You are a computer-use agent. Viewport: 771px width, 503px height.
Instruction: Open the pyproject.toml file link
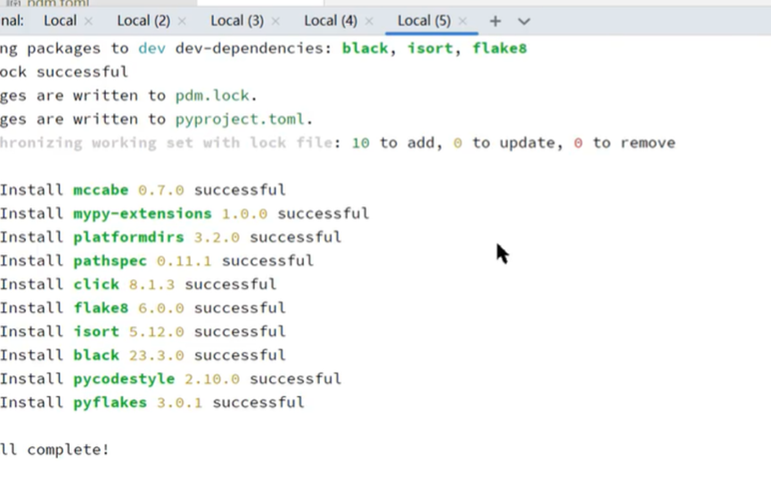[240, 120]
